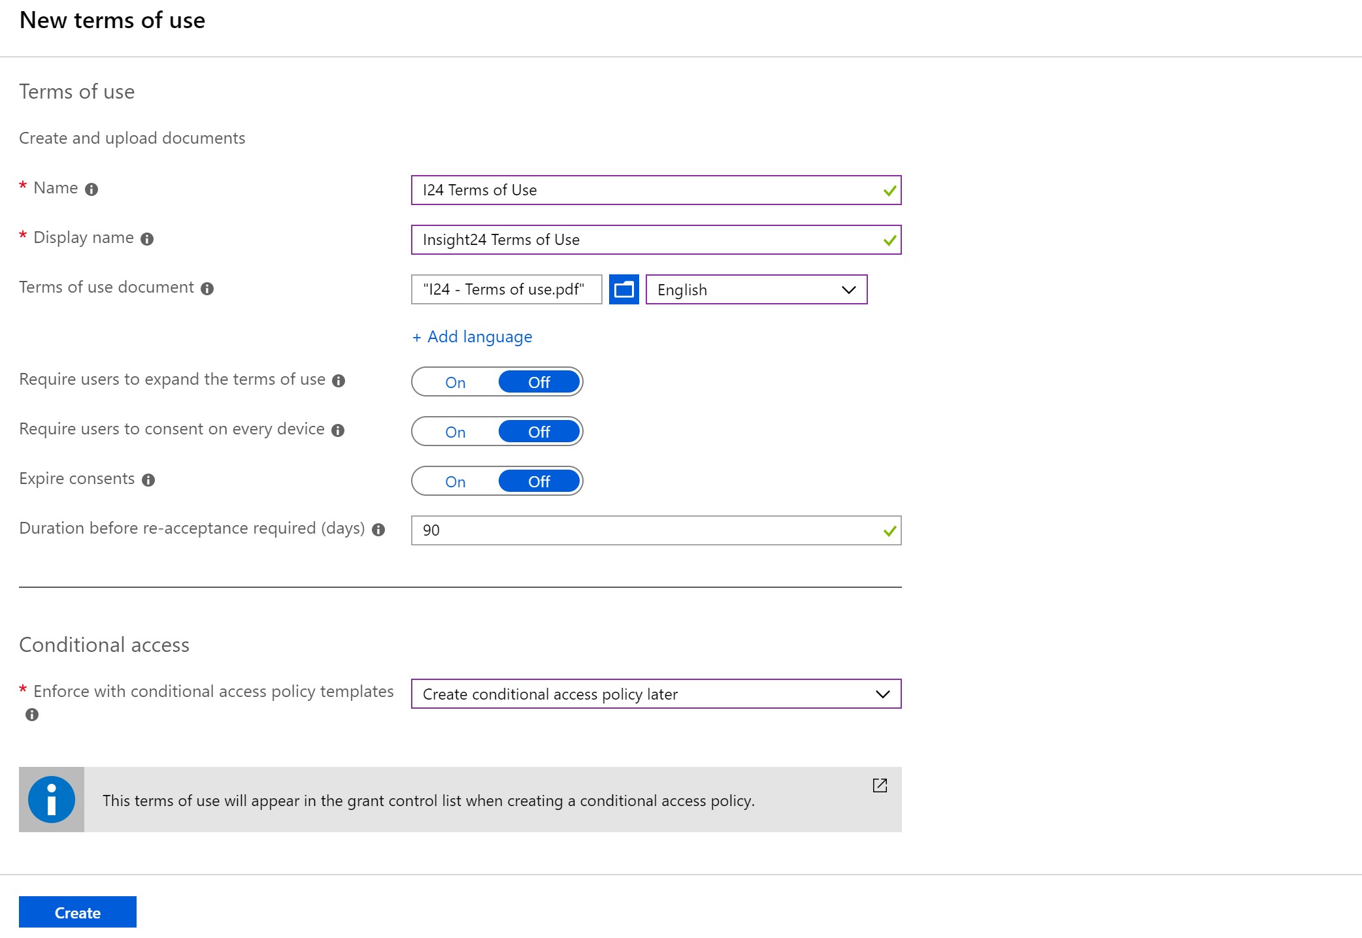
Task: Click info icon under Enforce with conditional access
Action: [x=32, y=715]
